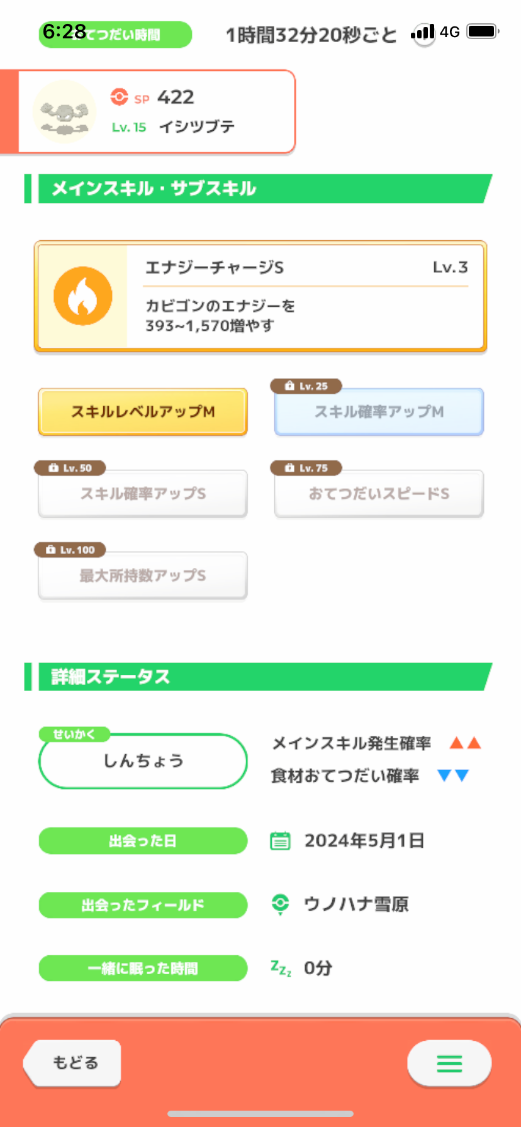Tap the Zzz sleep time icon
The height and width of the screenshot is (1127, 521).
(x=281, y=968)
